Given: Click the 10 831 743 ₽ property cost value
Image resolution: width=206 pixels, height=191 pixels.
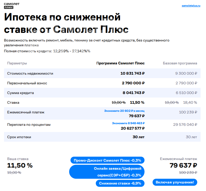Looking at the screenshot, I should pos(132,73).
